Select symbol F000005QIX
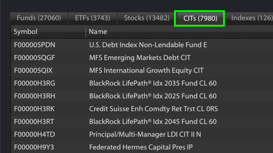 [33, 70]
